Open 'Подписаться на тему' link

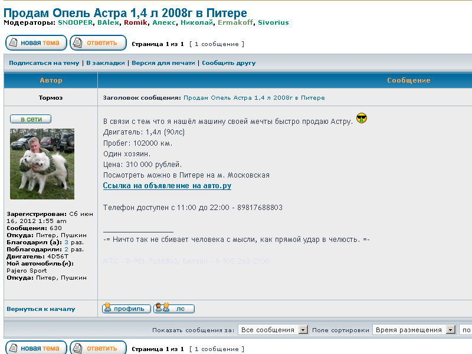tap(44, 63)
